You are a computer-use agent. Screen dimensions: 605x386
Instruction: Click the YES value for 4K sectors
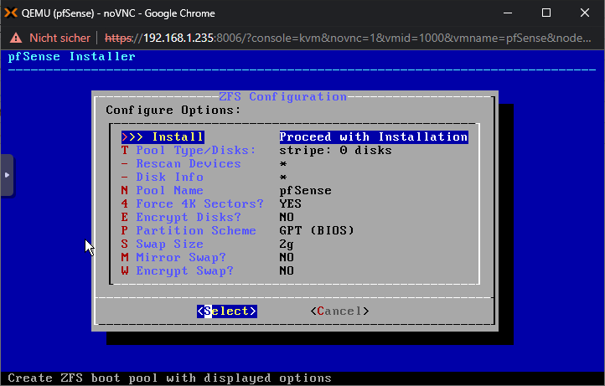click(x=290, y=204)
